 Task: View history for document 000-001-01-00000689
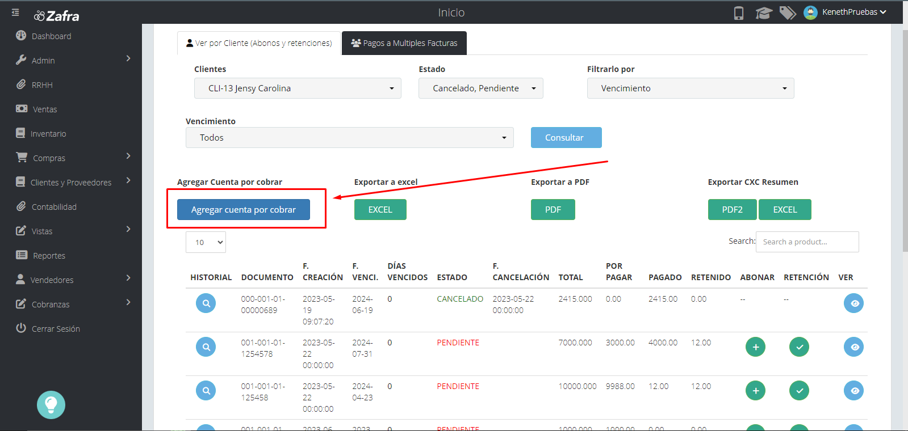[206, 303]
